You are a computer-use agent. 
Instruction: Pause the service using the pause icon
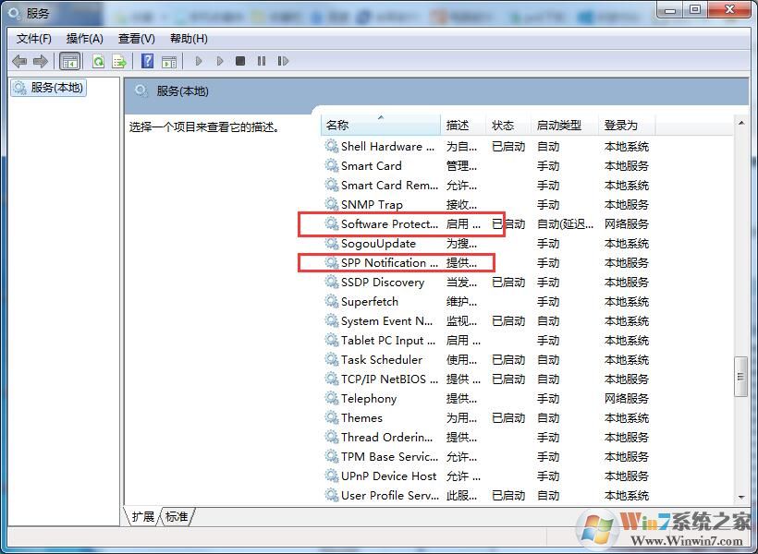coord(262,60)
